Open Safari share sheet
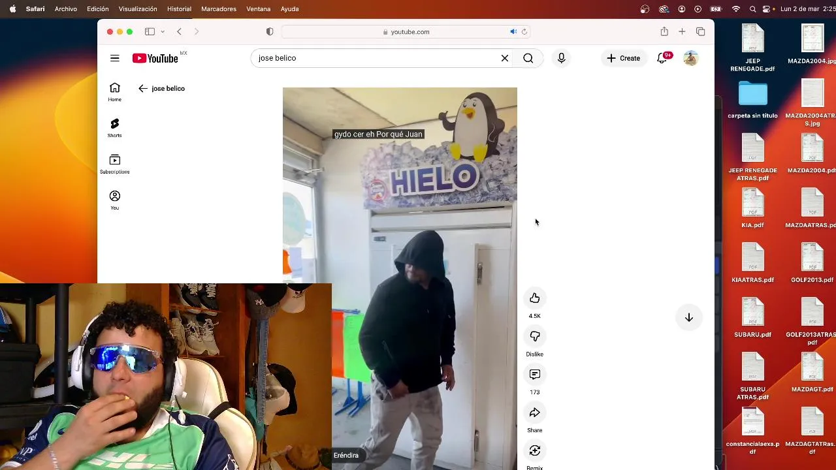The height and width of the screenshot is (470, 836). point(664,31)
